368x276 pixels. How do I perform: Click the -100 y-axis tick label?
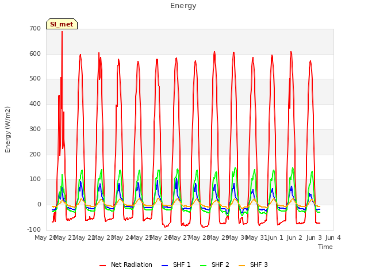click(34, 229)
